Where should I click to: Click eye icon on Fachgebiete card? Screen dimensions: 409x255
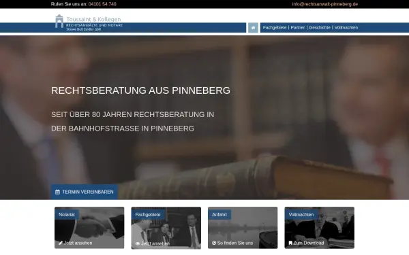point(138,244)
